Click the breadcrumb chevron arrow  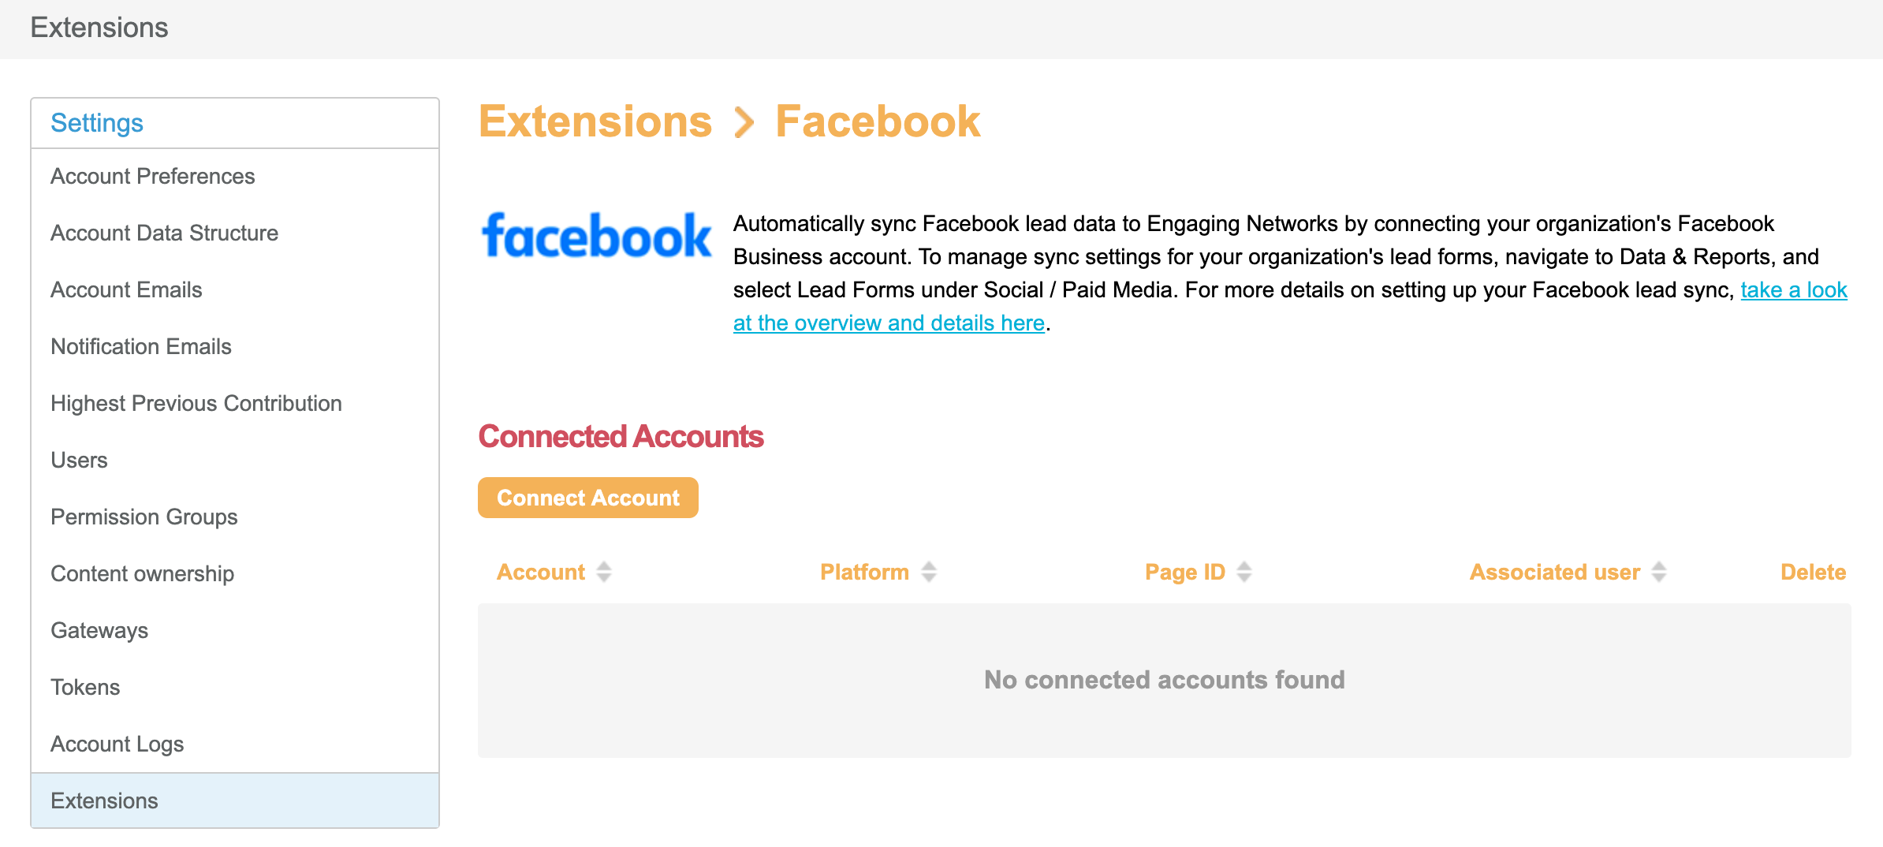tap(744, 122)
